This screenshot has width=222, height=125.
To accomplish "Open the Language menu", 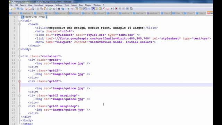I will click(49, 5).
